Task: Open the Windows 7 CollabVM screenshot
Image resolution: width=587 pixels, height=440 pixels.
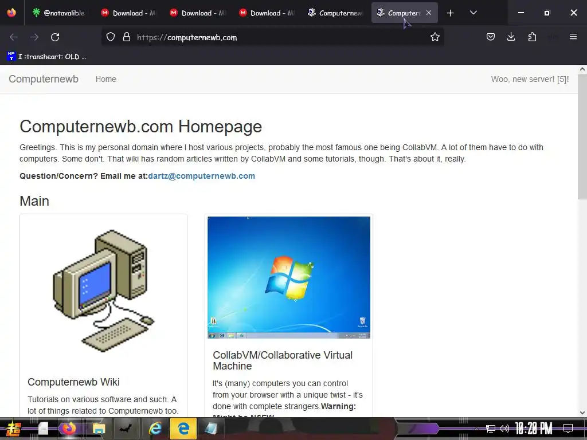Action: pos(289,277)
